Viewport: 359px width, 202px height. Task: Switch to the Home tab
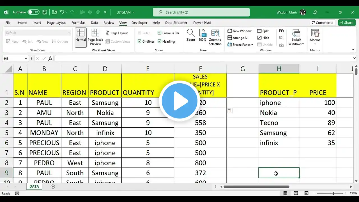pos(22,23)
